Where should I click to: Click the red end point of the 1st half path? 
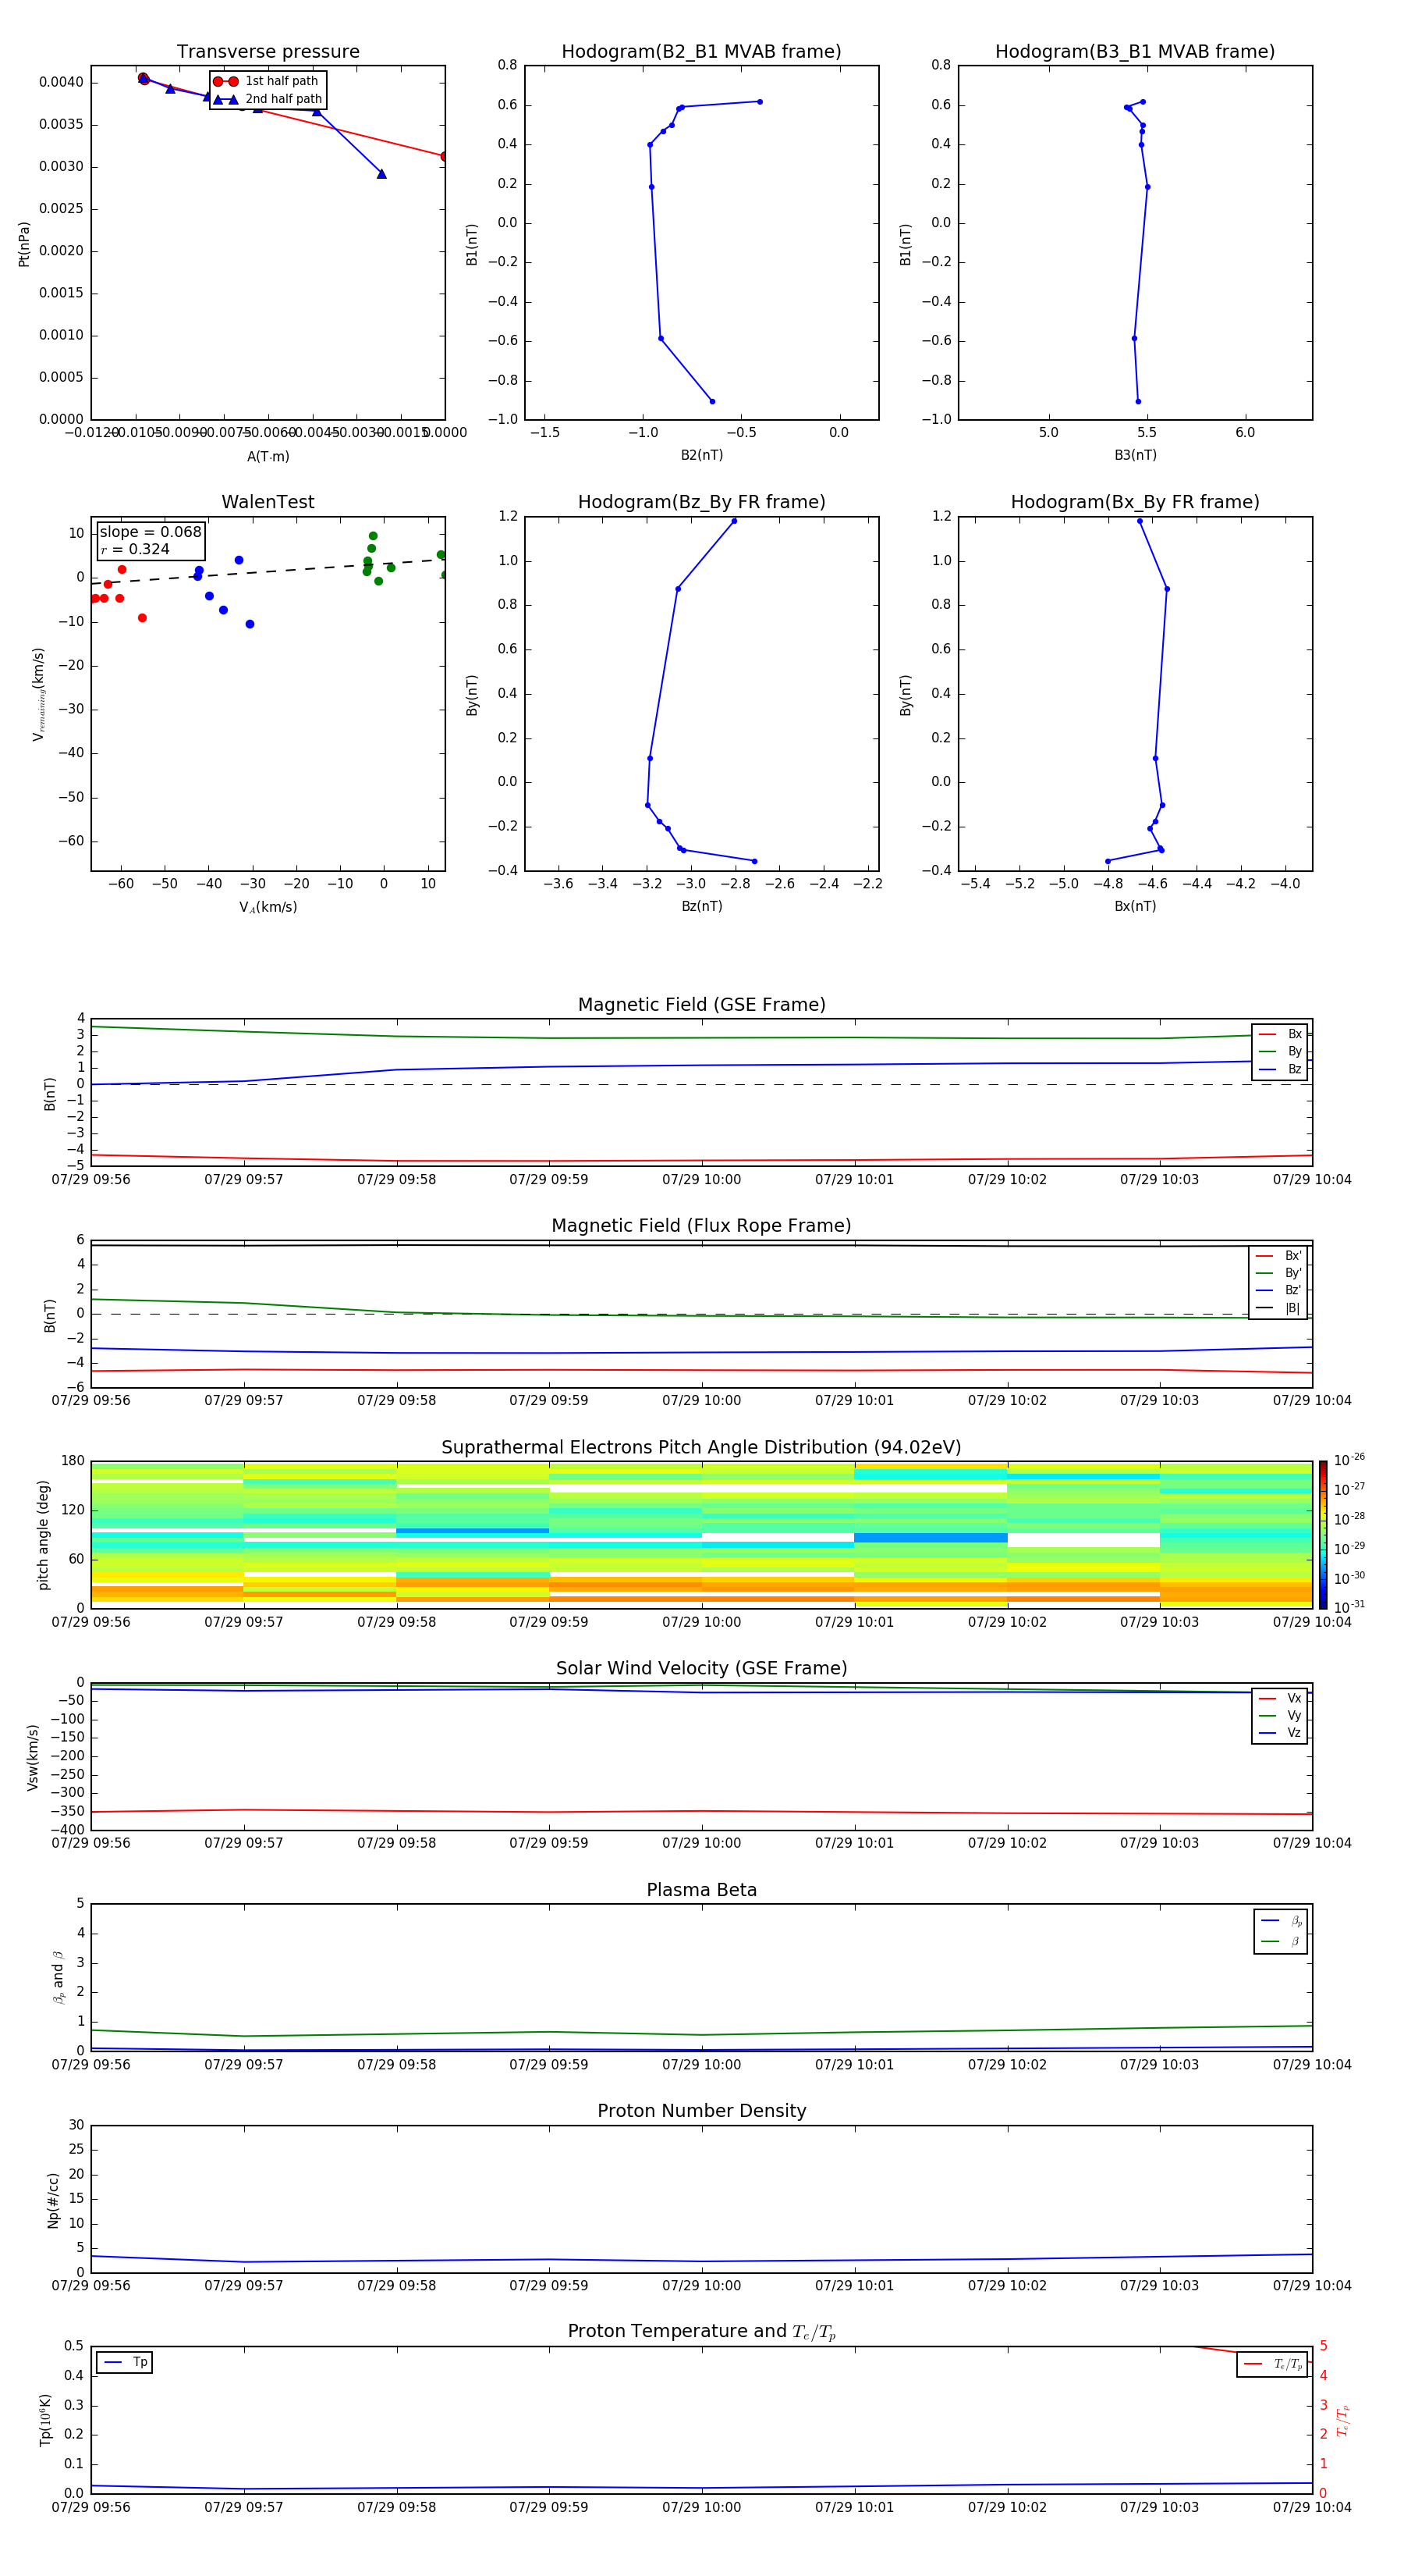445,156
